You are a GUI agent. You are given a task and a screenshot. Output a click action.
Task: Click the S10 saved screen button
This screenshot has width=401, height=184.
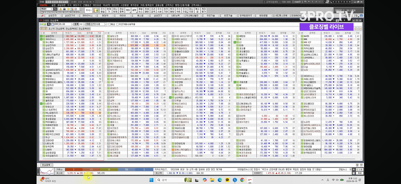click(78, 12)
